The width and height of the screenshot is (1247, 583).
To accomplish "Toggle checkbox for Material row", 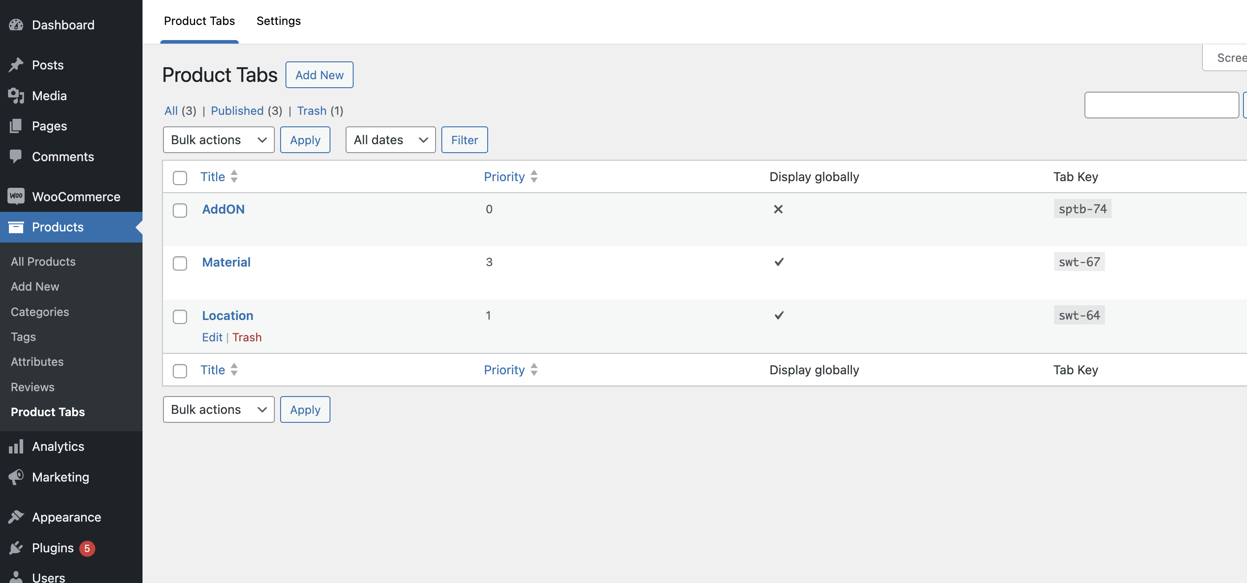I will pos(180,262).
